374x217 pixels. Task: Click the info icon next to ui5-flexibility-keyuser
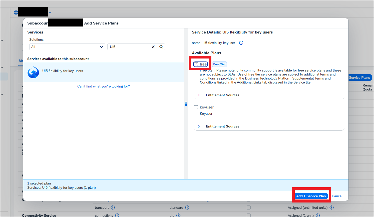(x=241, y=43)
